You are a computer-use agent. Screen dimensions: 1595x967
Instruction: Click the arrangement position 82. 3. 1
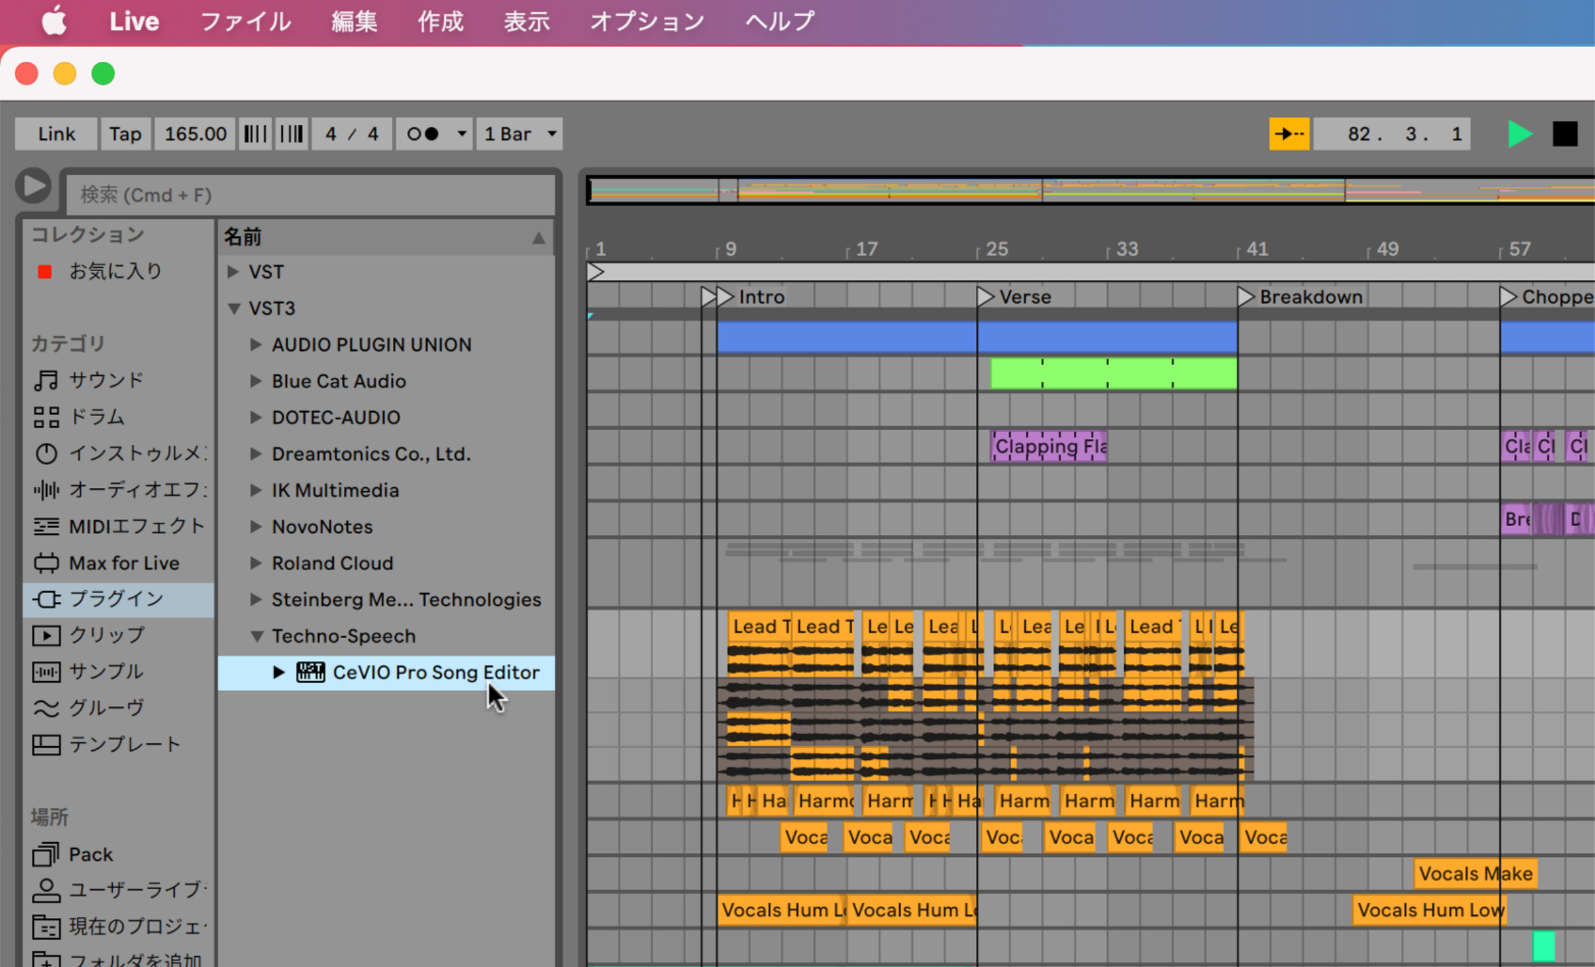[x=1392, y=134]
